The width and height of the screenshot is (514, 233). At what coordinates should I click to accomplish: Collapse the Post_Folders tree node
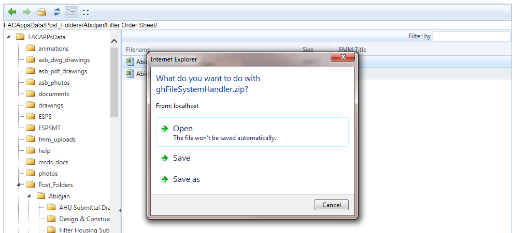click(20, 184)
